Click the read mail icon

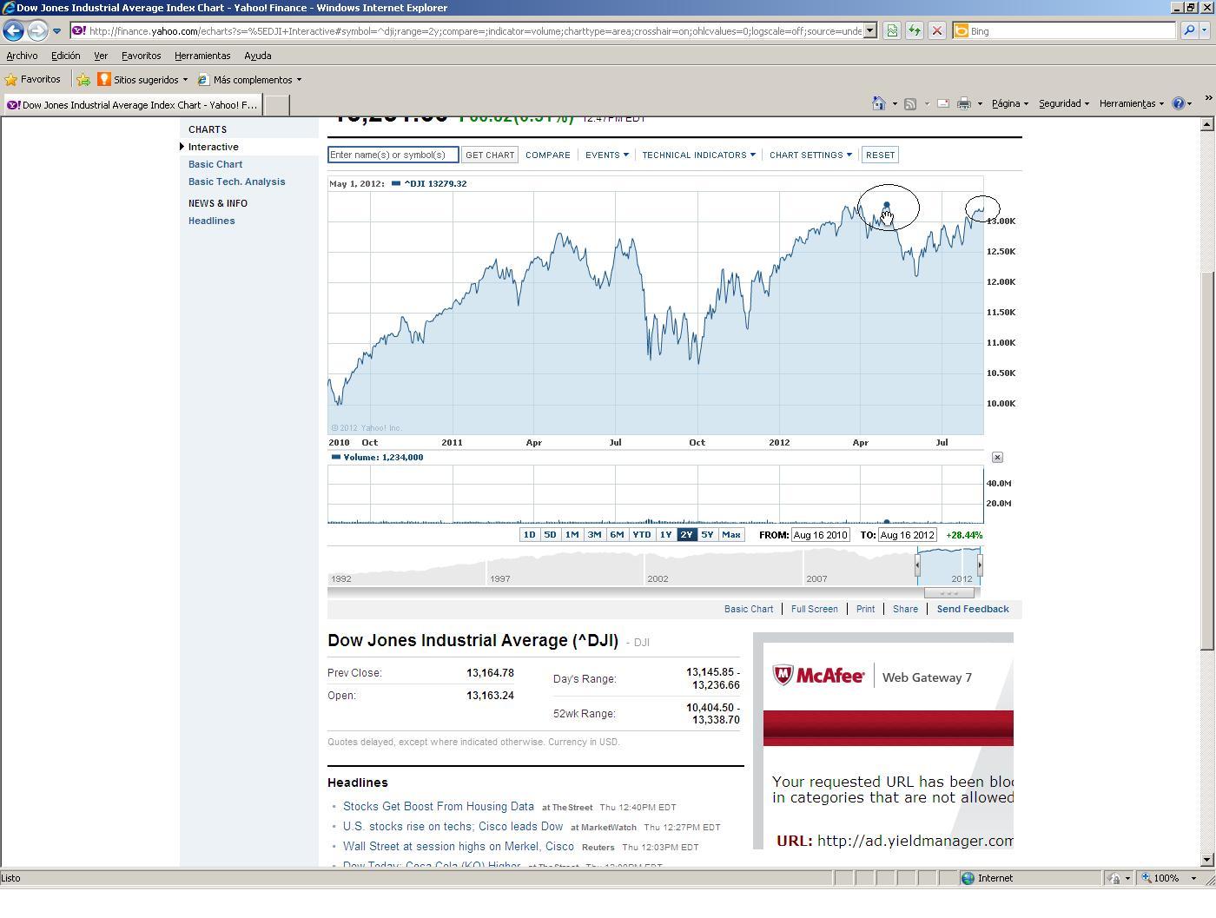pyautogui.click(x=942, y=103)
